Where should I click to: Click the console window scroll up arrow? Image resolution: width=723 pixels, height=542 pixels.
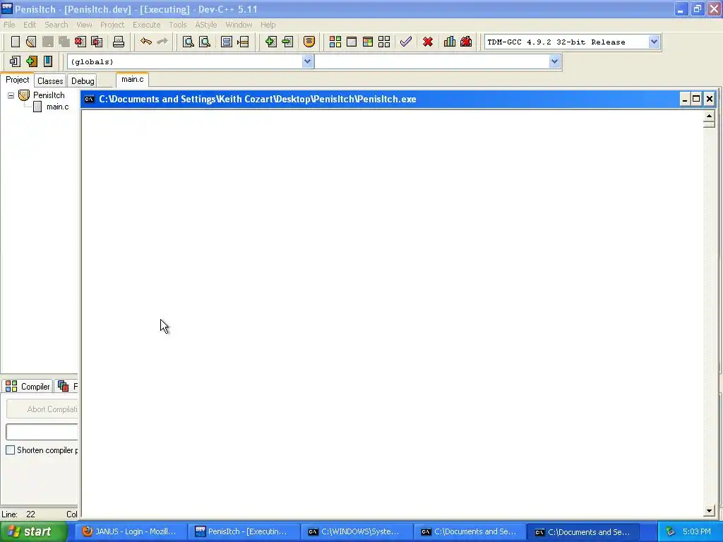(x=709, y=116)
